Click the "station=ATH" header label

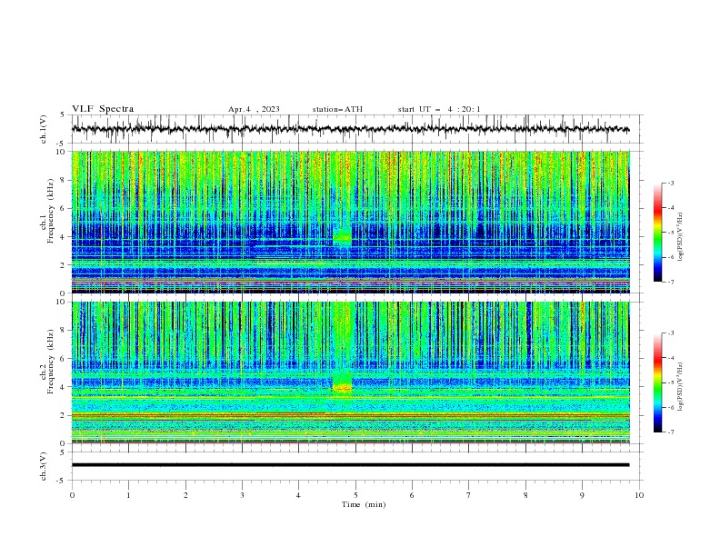337,109
